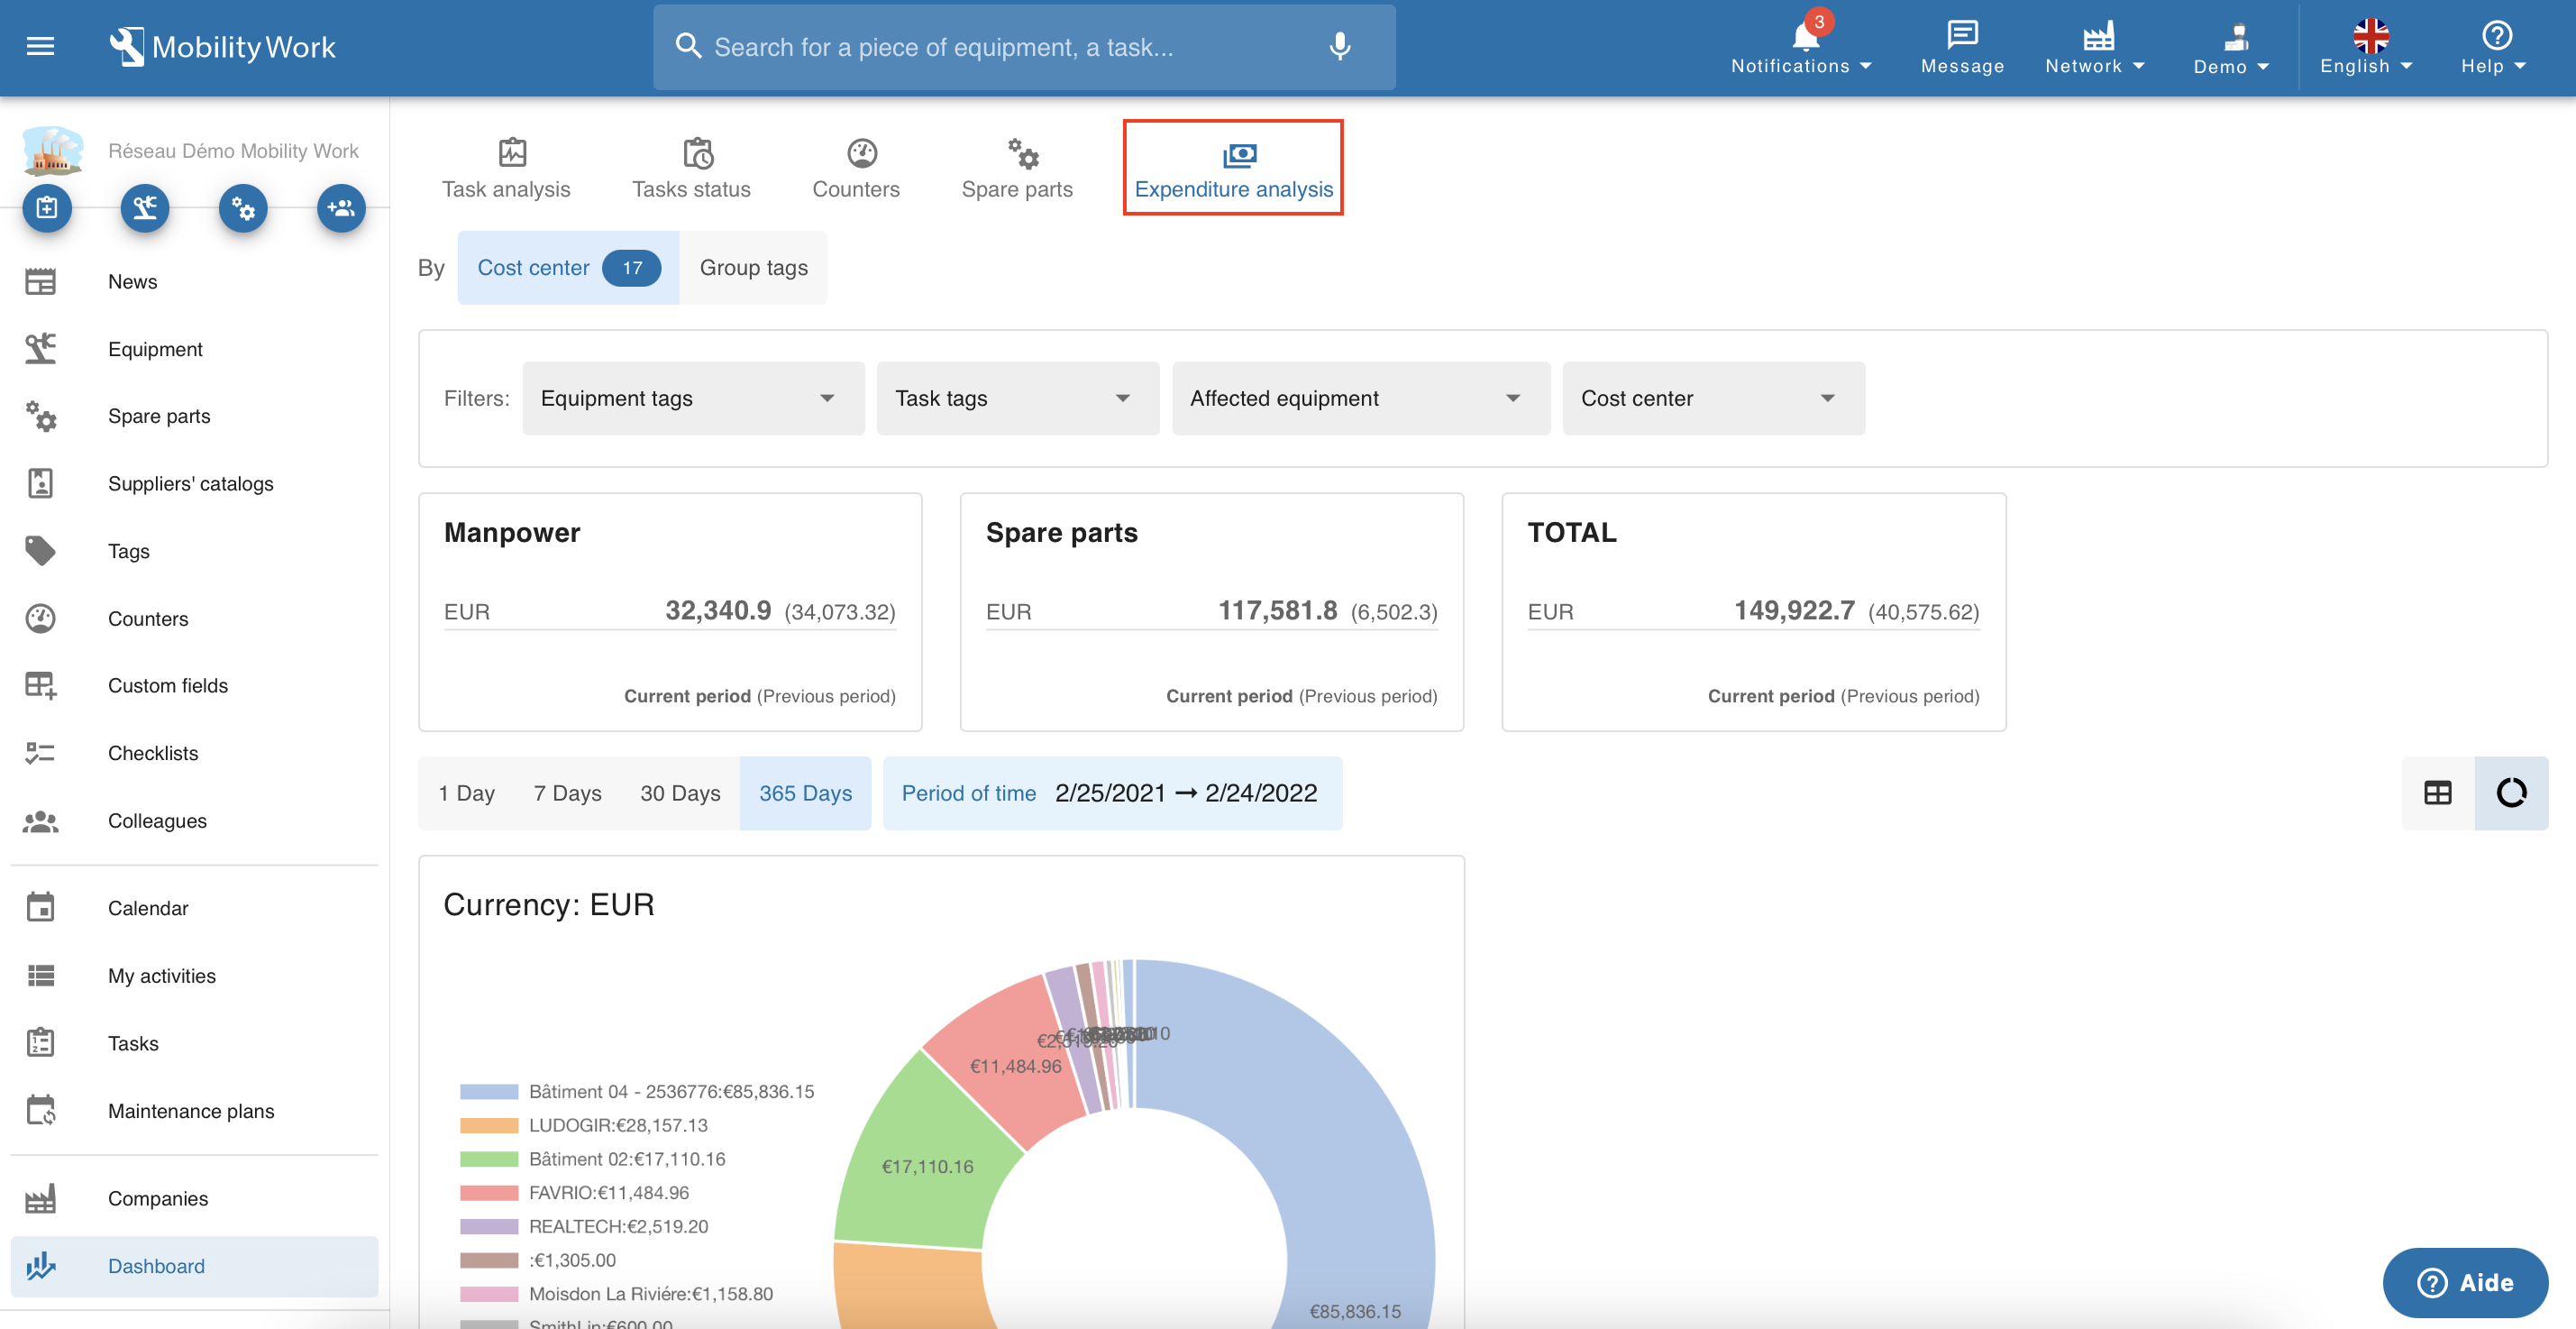This screenshot has width=2576, height=1329.
Task: Select the 7 Days period
Action: point(567,793)
